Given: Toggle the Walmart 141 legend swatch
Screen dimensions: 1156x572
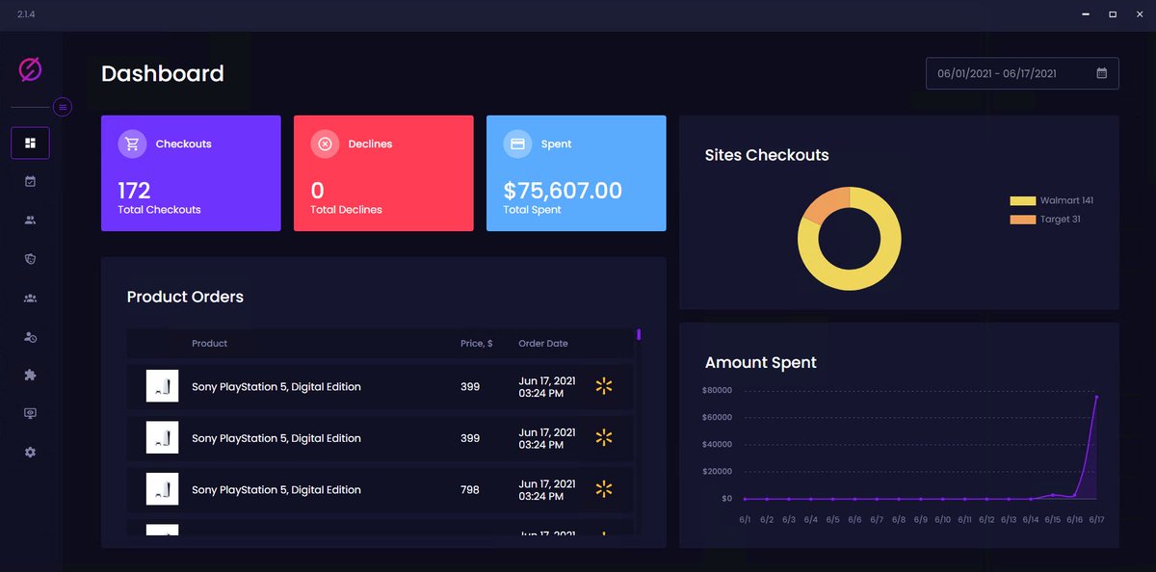Looking at the screenshot, I should (x=1022, y=201).
